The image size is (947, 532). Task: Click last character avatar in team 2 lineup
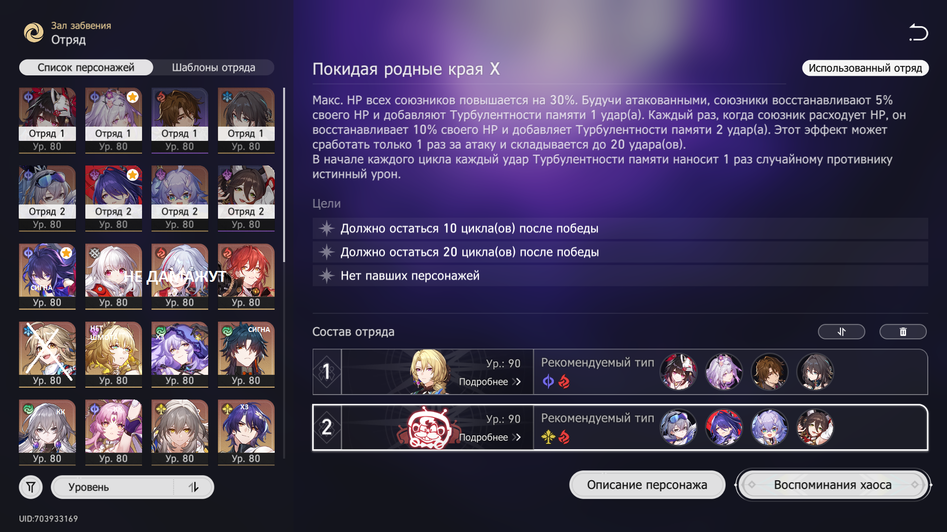[815, 428]
